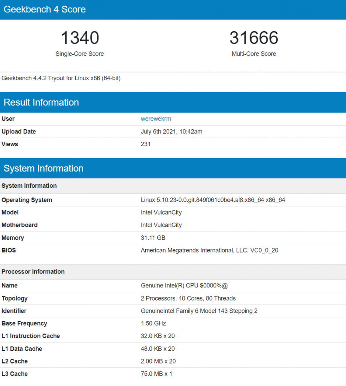Click the Views count 231
The width and height of the screenshot is (346, 386).
[146, 144]
